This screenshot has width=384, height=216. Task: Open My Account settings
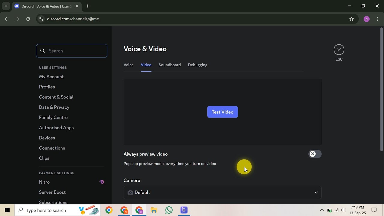tap(51, 77)
